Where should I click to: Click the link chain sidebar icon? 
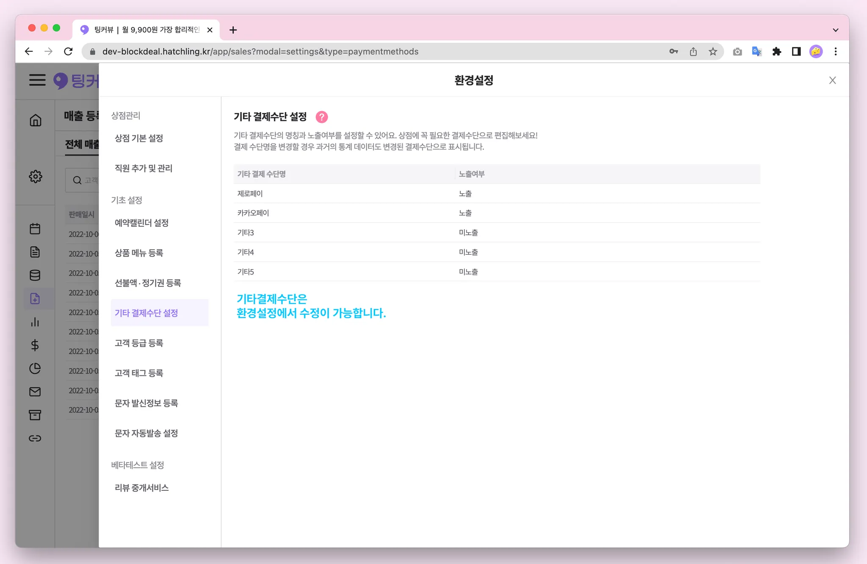coord(35,438)
